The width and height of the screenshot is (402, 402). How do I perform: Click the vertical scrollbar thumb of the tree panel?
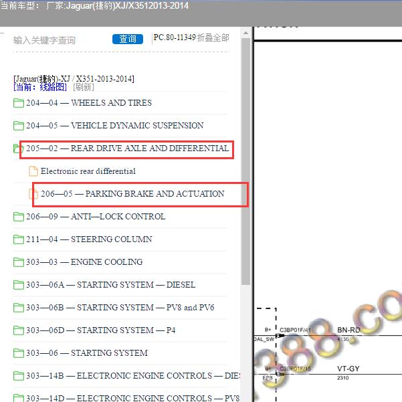click(x=246, y=161)
